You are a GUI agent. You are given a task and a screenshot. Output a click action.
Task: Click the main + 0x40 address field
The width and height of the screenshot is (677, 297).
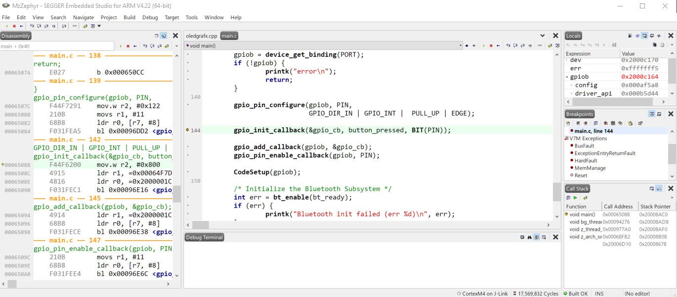(57, 46)
